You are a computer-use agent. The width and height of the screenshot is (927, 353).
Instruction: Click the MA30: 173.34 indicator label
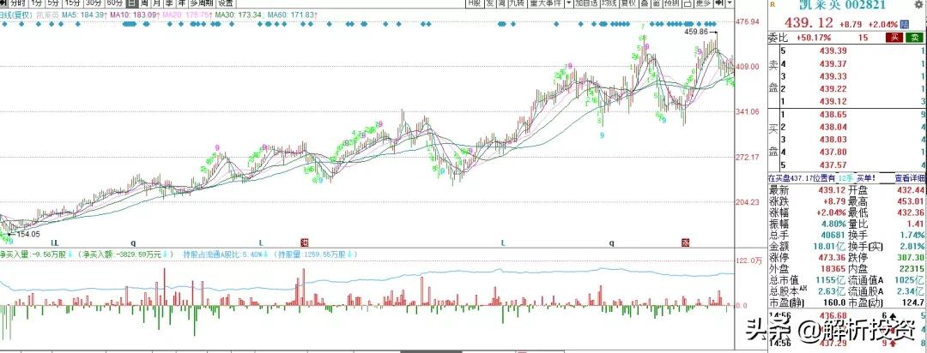click(239, 15)
